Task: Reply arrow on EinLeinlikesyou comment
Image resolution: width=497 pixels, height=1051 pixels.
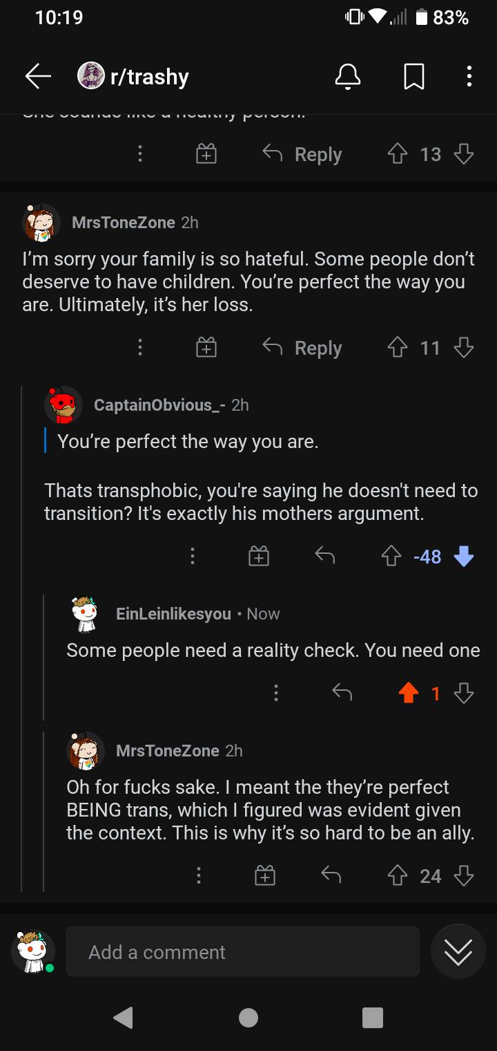Action: point(342,693)
